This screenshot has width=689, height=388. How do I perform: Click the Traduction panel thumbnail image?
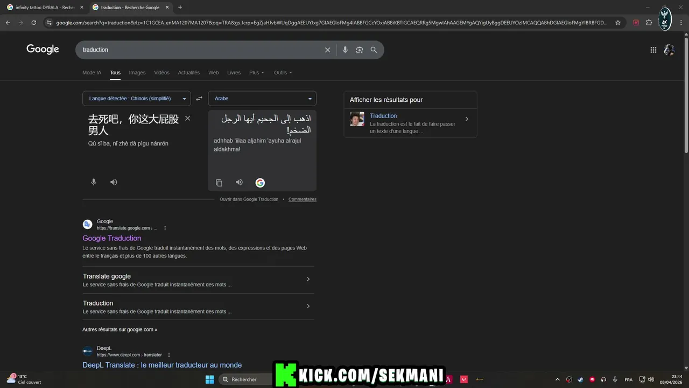(x=357, y=119)
